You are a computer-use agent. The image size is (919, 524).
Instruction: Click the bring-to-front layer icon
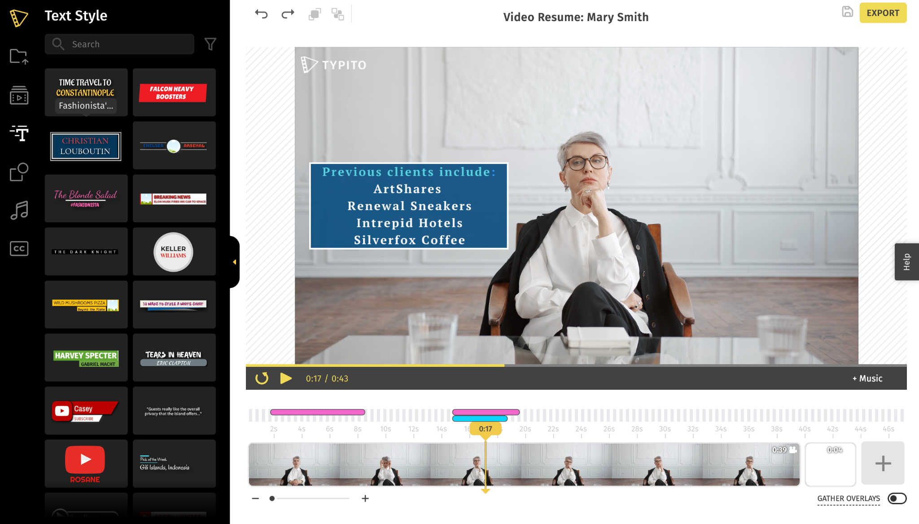point(315,14)
